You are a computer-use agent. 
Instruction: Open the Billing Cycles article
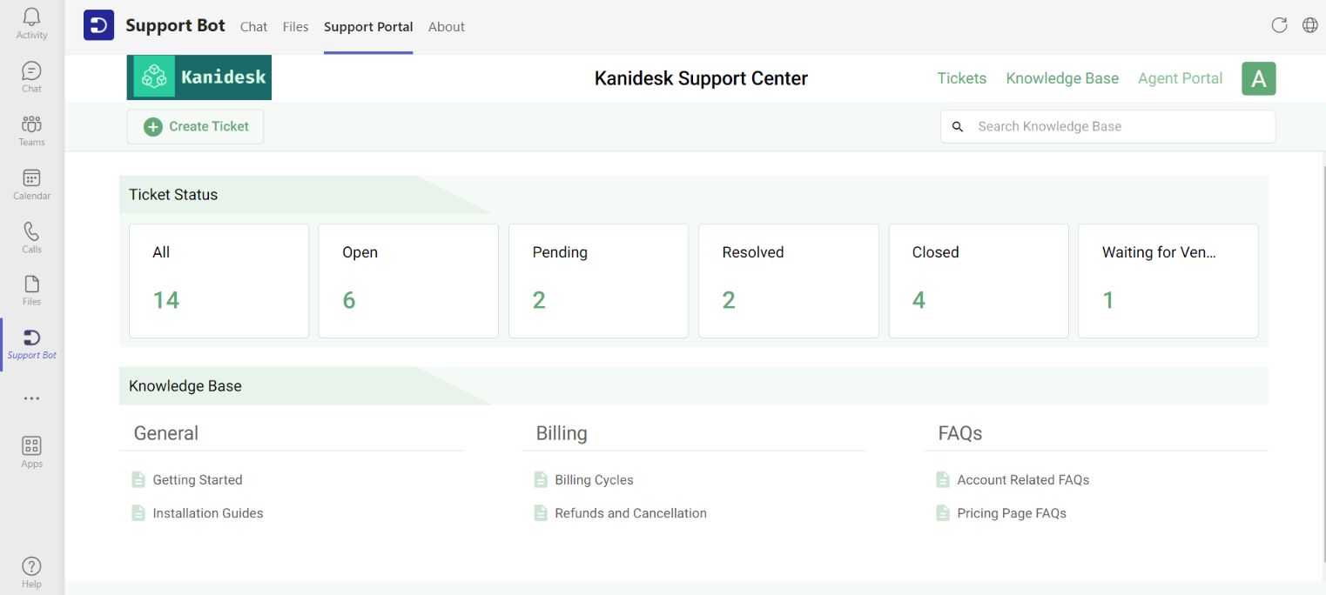pos(595,479)
